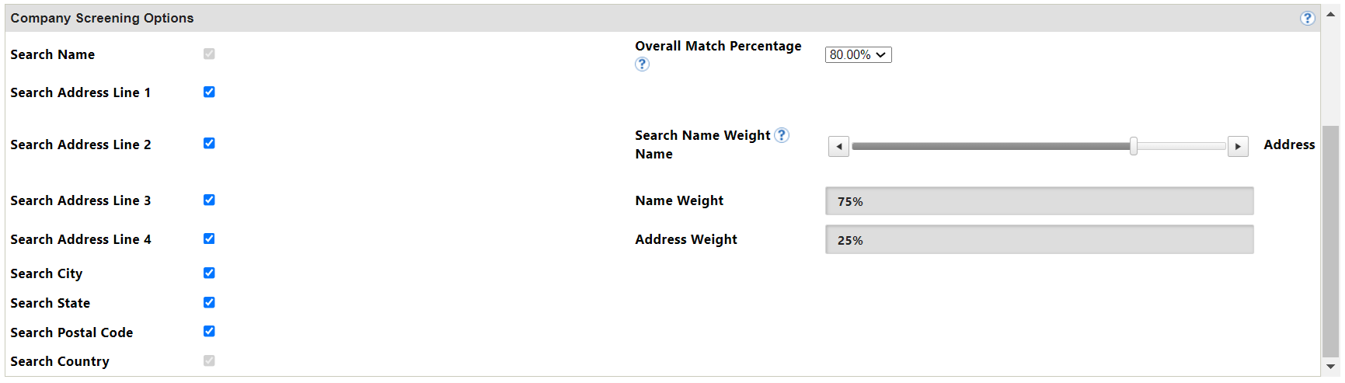The width and height of the screenshot is (1345, 383).
Task: Uncheck the Search State option
Action: click(x=209, y=302)
